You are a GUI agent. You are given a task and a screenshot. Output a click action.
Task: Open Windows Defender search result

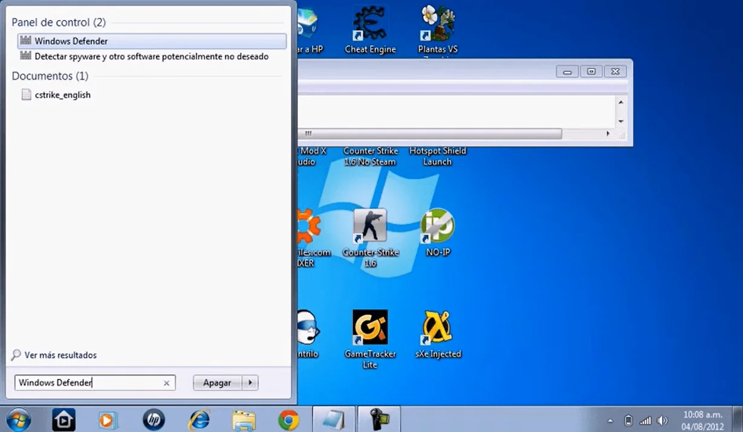pos(71,41)
